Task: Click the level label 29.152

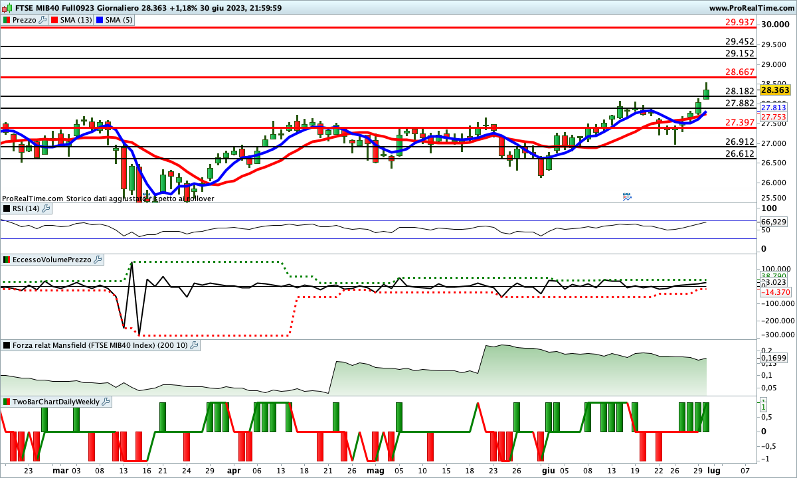Action: 740,53
